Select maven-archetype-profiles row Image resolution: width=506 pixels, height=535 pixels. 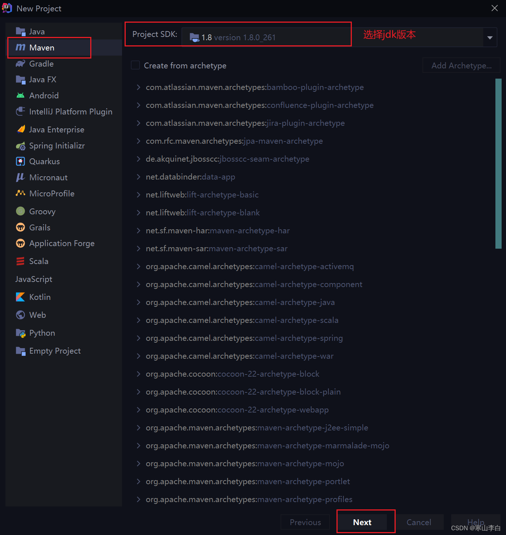[313, 499]
